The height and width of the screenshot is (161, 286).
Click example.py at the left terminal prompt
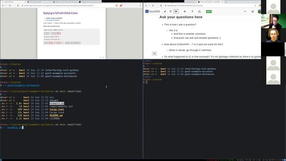tap(15, 127)
